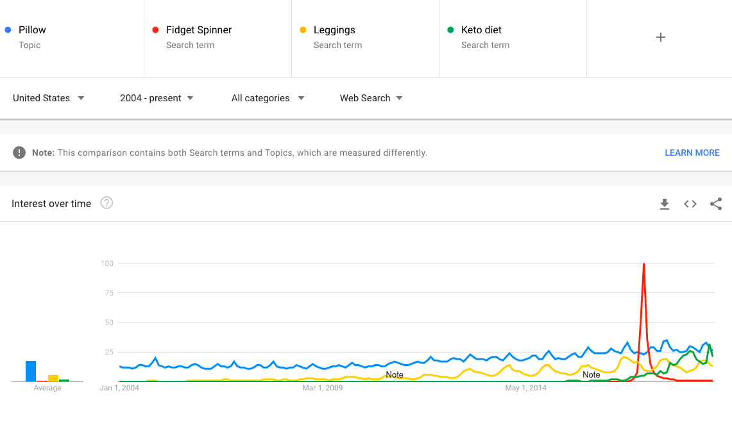The height and width of the screenshot is (434, 732).
Task: Select the Keto diet search term
Action: click(x=481, y=30)
